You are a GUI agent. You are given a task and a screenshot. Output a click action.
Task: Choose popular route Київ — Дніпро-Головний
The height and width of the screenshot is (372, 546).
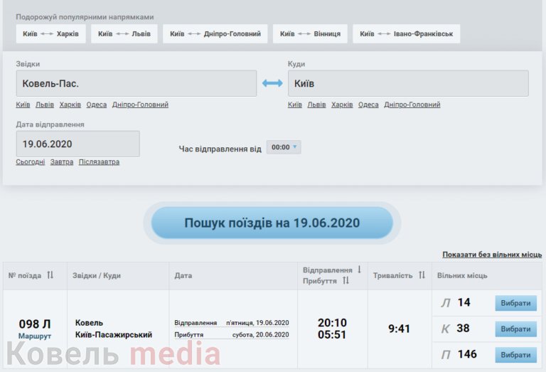tap(215, 33)
